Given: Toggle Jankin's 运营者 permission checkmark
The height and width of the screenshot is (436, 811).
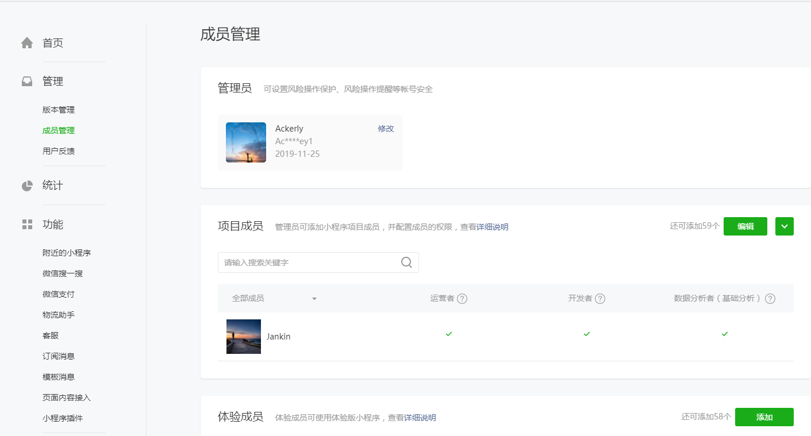Looking at the screenshot, I should pos(449,334).
